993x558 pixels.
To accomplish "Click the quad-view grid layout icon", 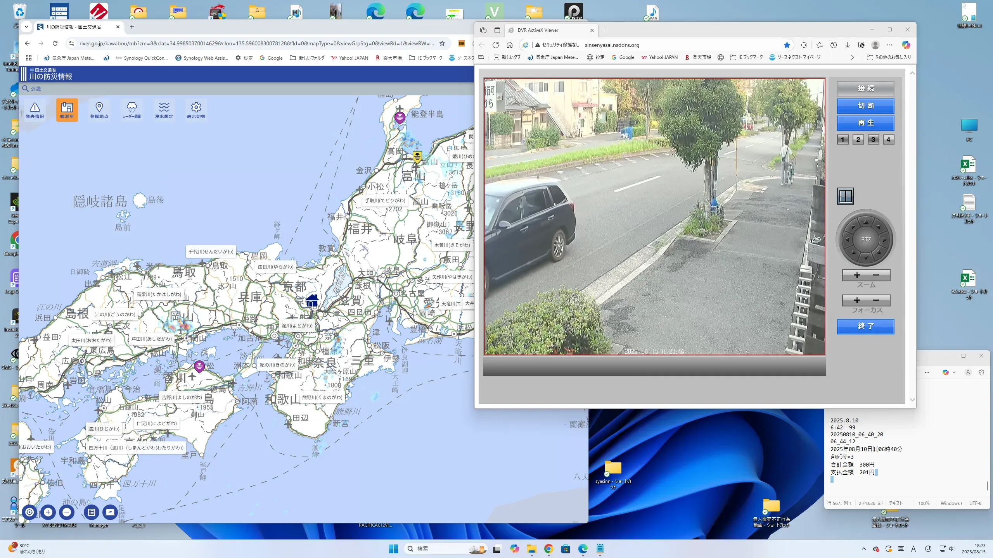I will pyautogui.click(x=845, y=196).
